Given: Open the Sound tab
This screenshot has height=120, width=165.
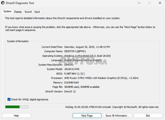Looking at the screenshot, I should point(28,12).
